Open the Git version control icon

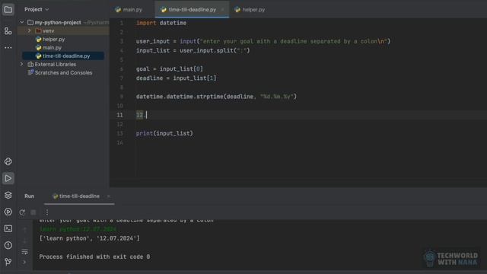click(8, 262)
